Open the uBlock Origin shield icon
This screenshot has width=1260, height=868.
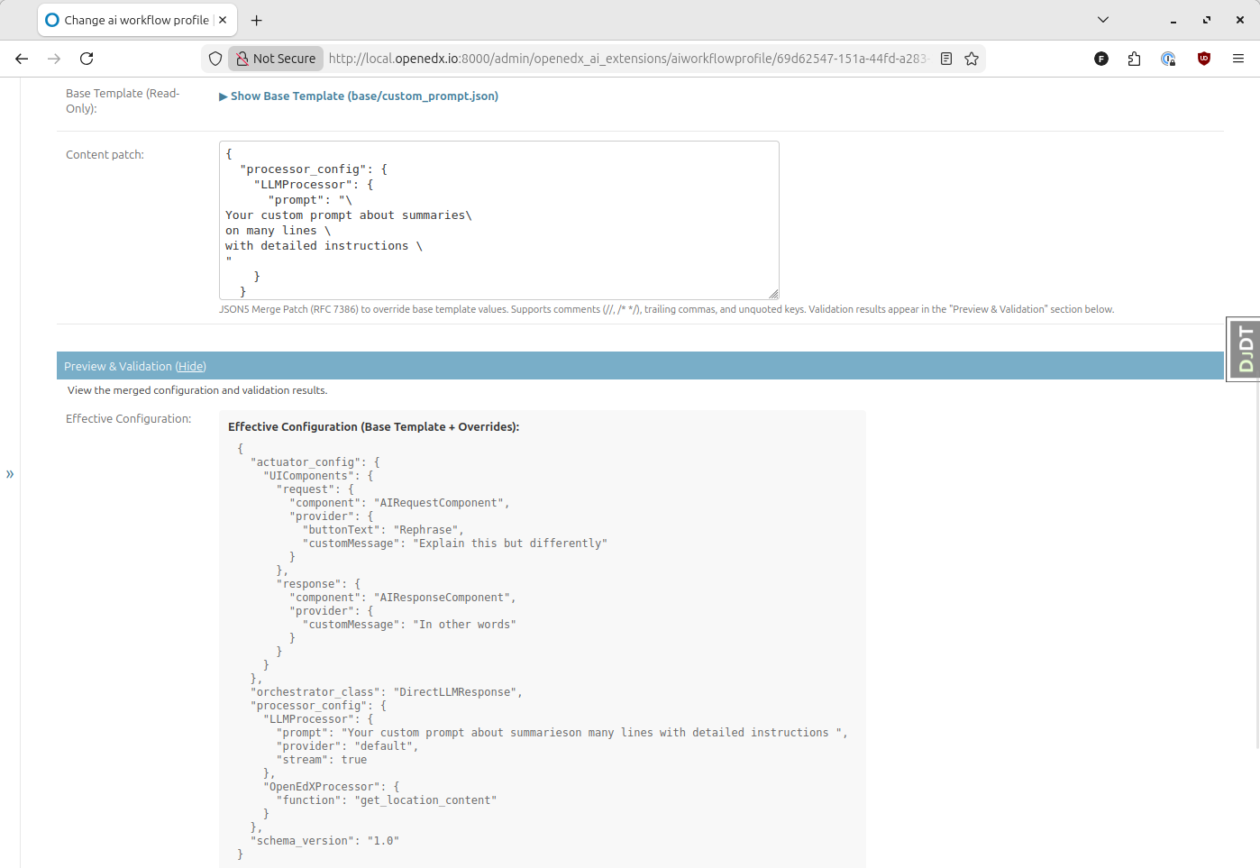pos(1204,59)
